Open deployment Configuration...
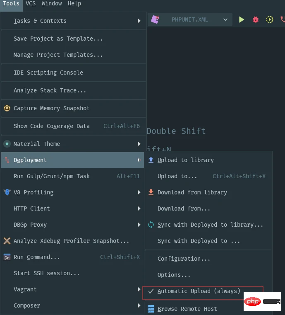 click(x=208, y=259)
